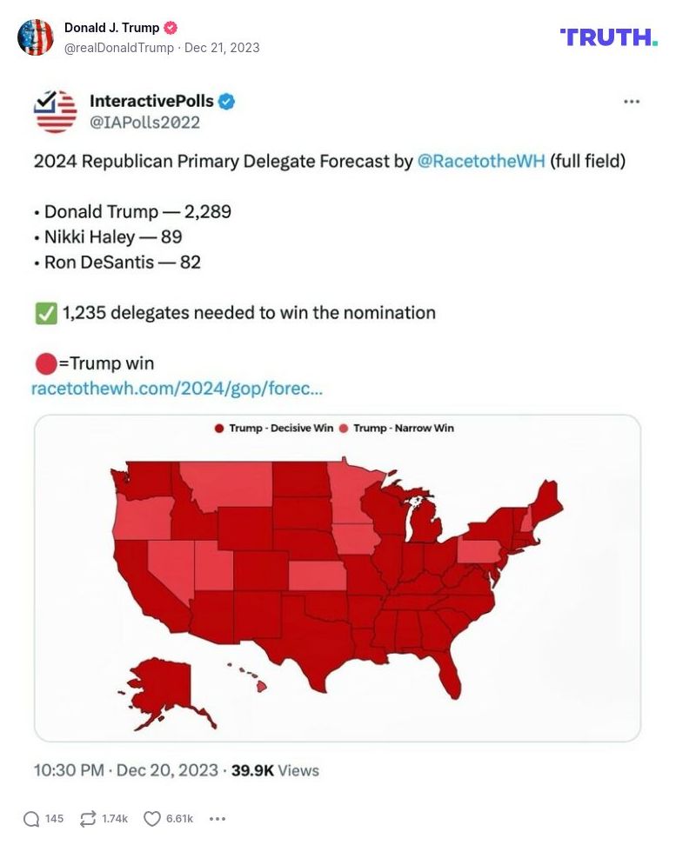The width and height of the screenshot is (676, 845).
Task: Open the racetothewh.com forecast link
Action: coord(177,389)
